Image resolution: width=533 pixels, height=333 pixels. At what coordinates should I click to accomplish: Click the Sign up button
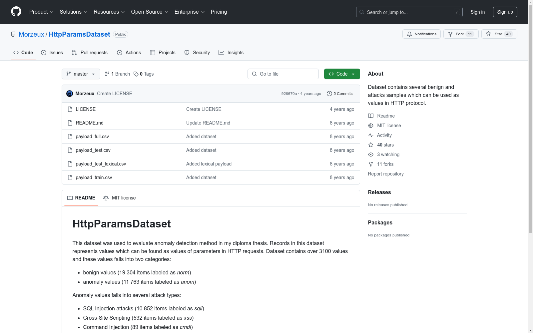coord(505,12)
